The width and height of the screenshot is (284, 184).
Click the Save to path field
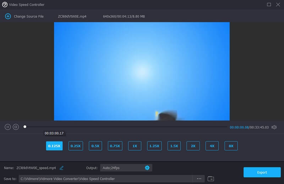106,179
